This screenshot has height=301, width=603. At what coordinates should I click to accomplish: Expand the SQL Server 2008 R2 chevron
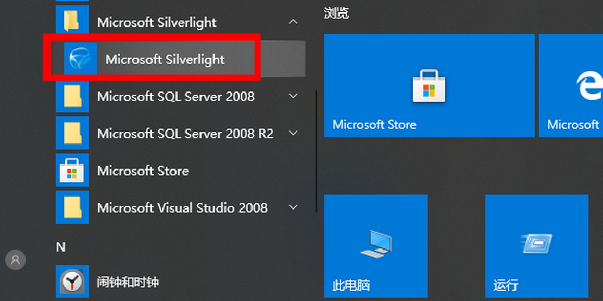click(293, 134)
